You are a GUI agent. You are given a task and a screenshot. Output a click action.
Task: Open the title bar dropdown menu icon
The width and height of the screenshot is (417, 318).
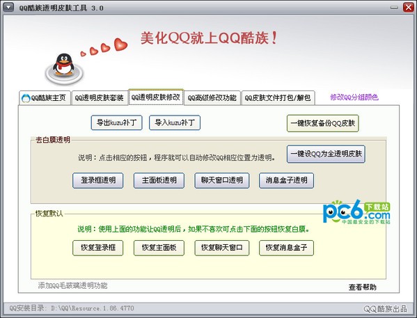pyautogui.click(x=8, y=7)
